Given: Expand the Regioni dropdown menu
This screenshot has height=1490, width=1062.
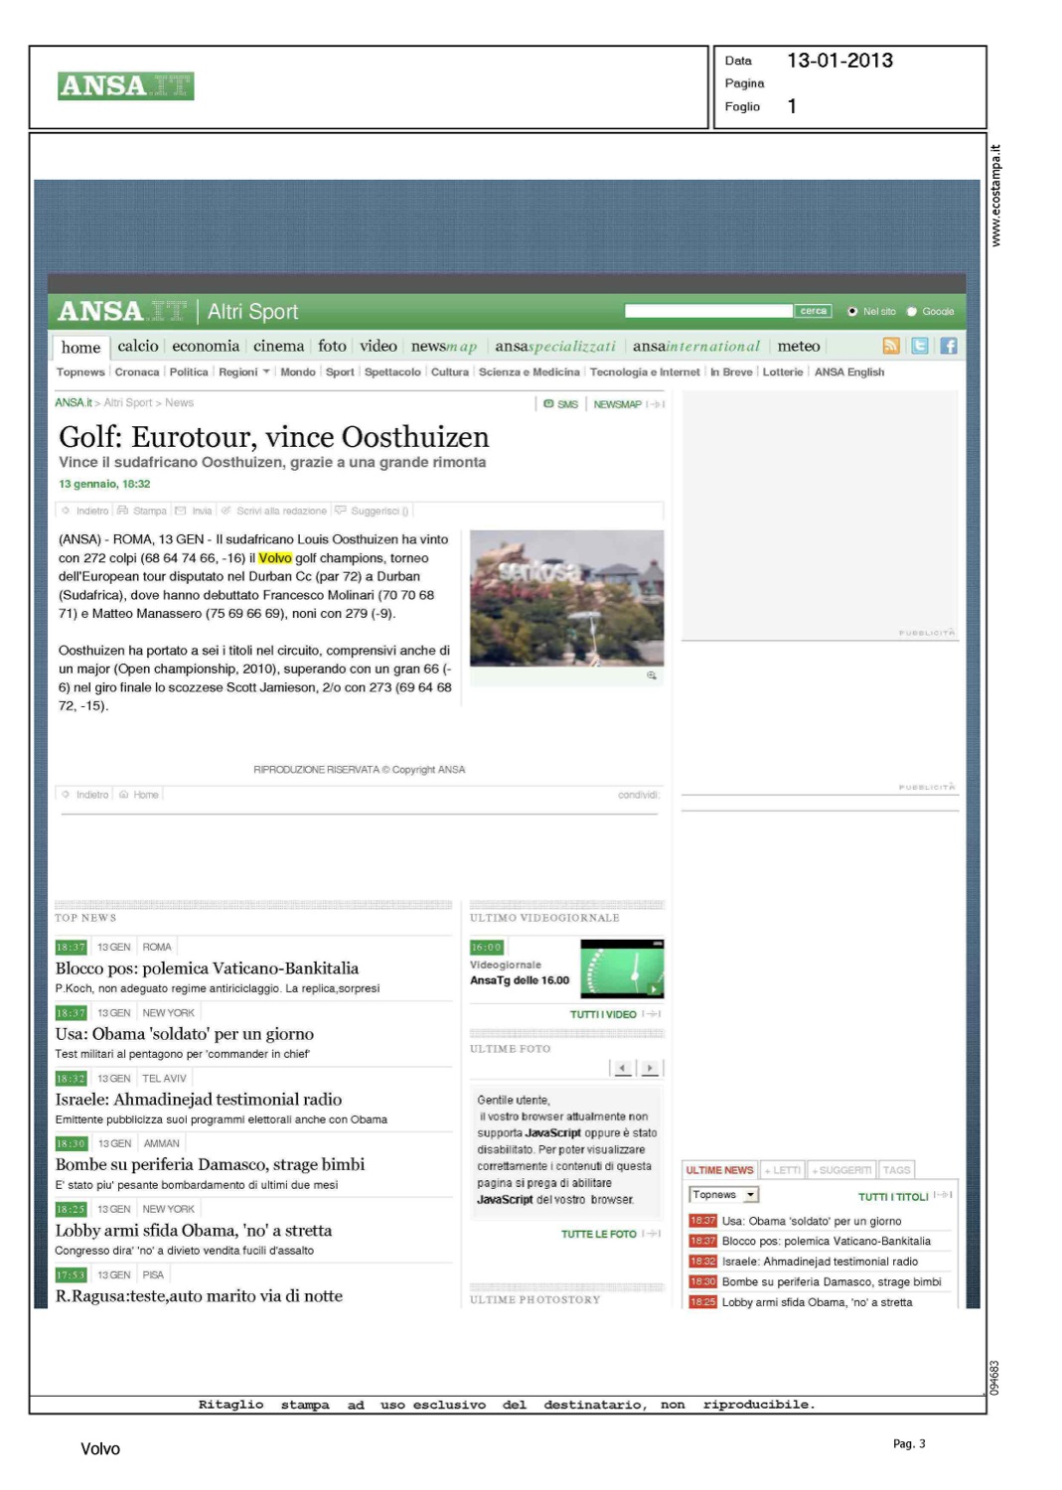Looking at the screenshot, I should click(x=265, y=372).
